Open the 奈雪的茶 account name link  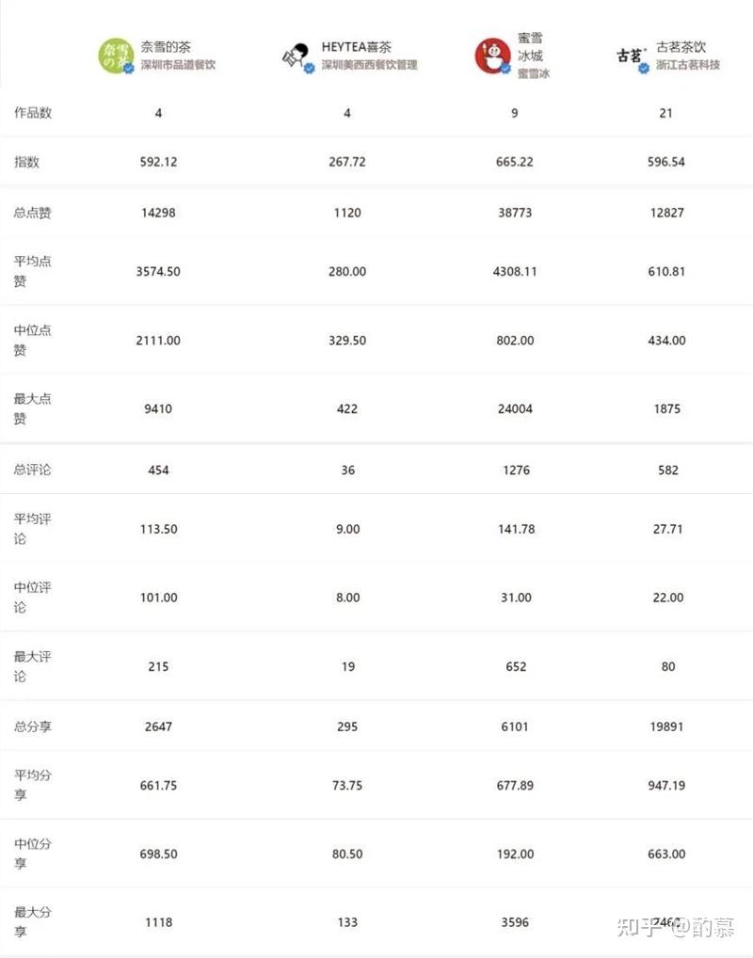165,47
